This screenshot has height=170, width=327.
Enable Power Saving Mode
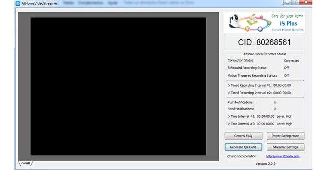point(285,136)
